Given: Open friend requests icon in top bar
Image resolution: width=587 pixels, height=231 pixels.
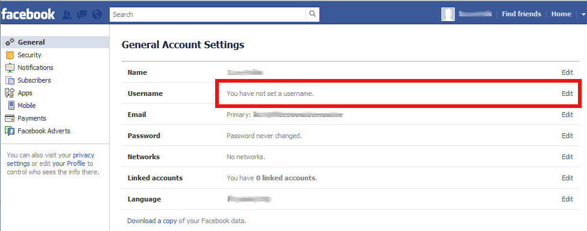Looking at the screenshot, I should pyautogui.click(x=67, y=14).
